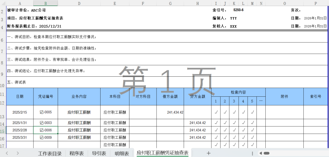Click horizontal scrollbar left arrow
This screenshot has width=329, height=157.
[261, 153]
